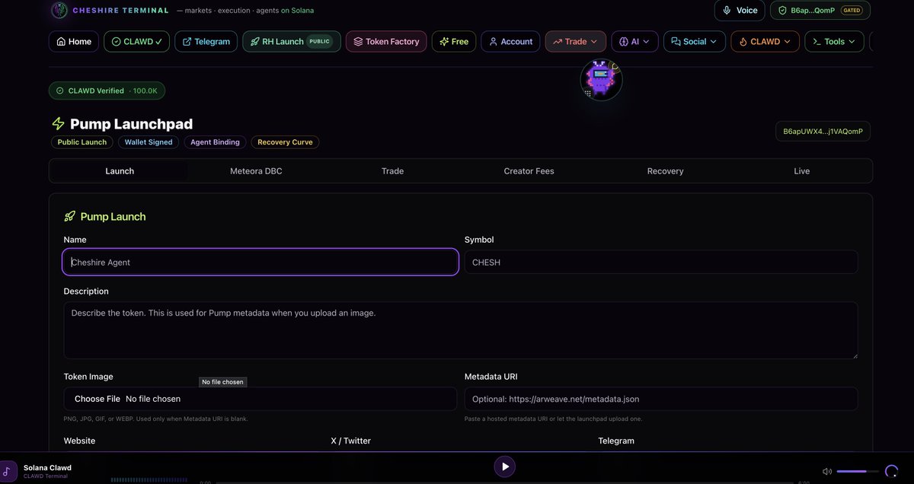Switch to the Creator Fees tab
The width and height of the screenshot is (914, 484).
pos(529,171)
